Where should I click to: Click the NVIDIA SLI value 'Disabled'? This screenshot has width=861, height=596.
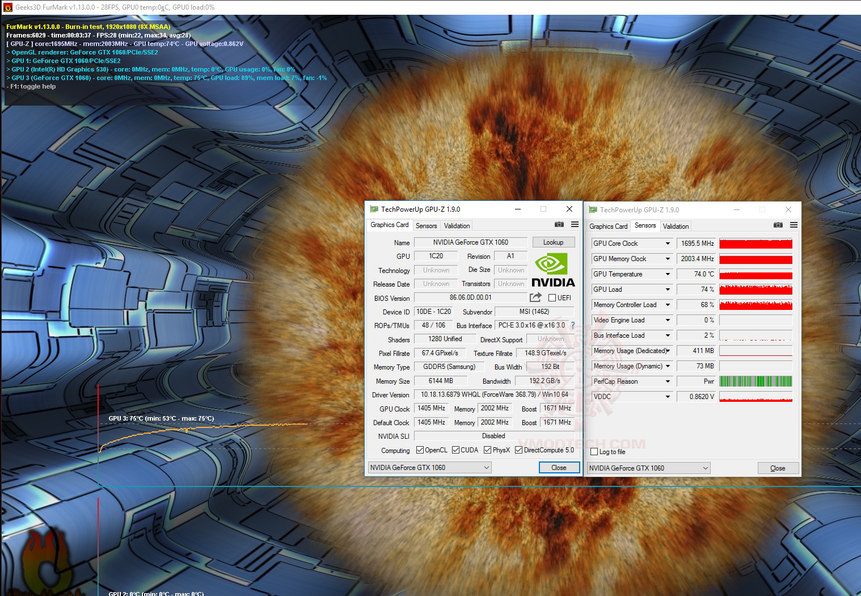[x=493, y=436]
